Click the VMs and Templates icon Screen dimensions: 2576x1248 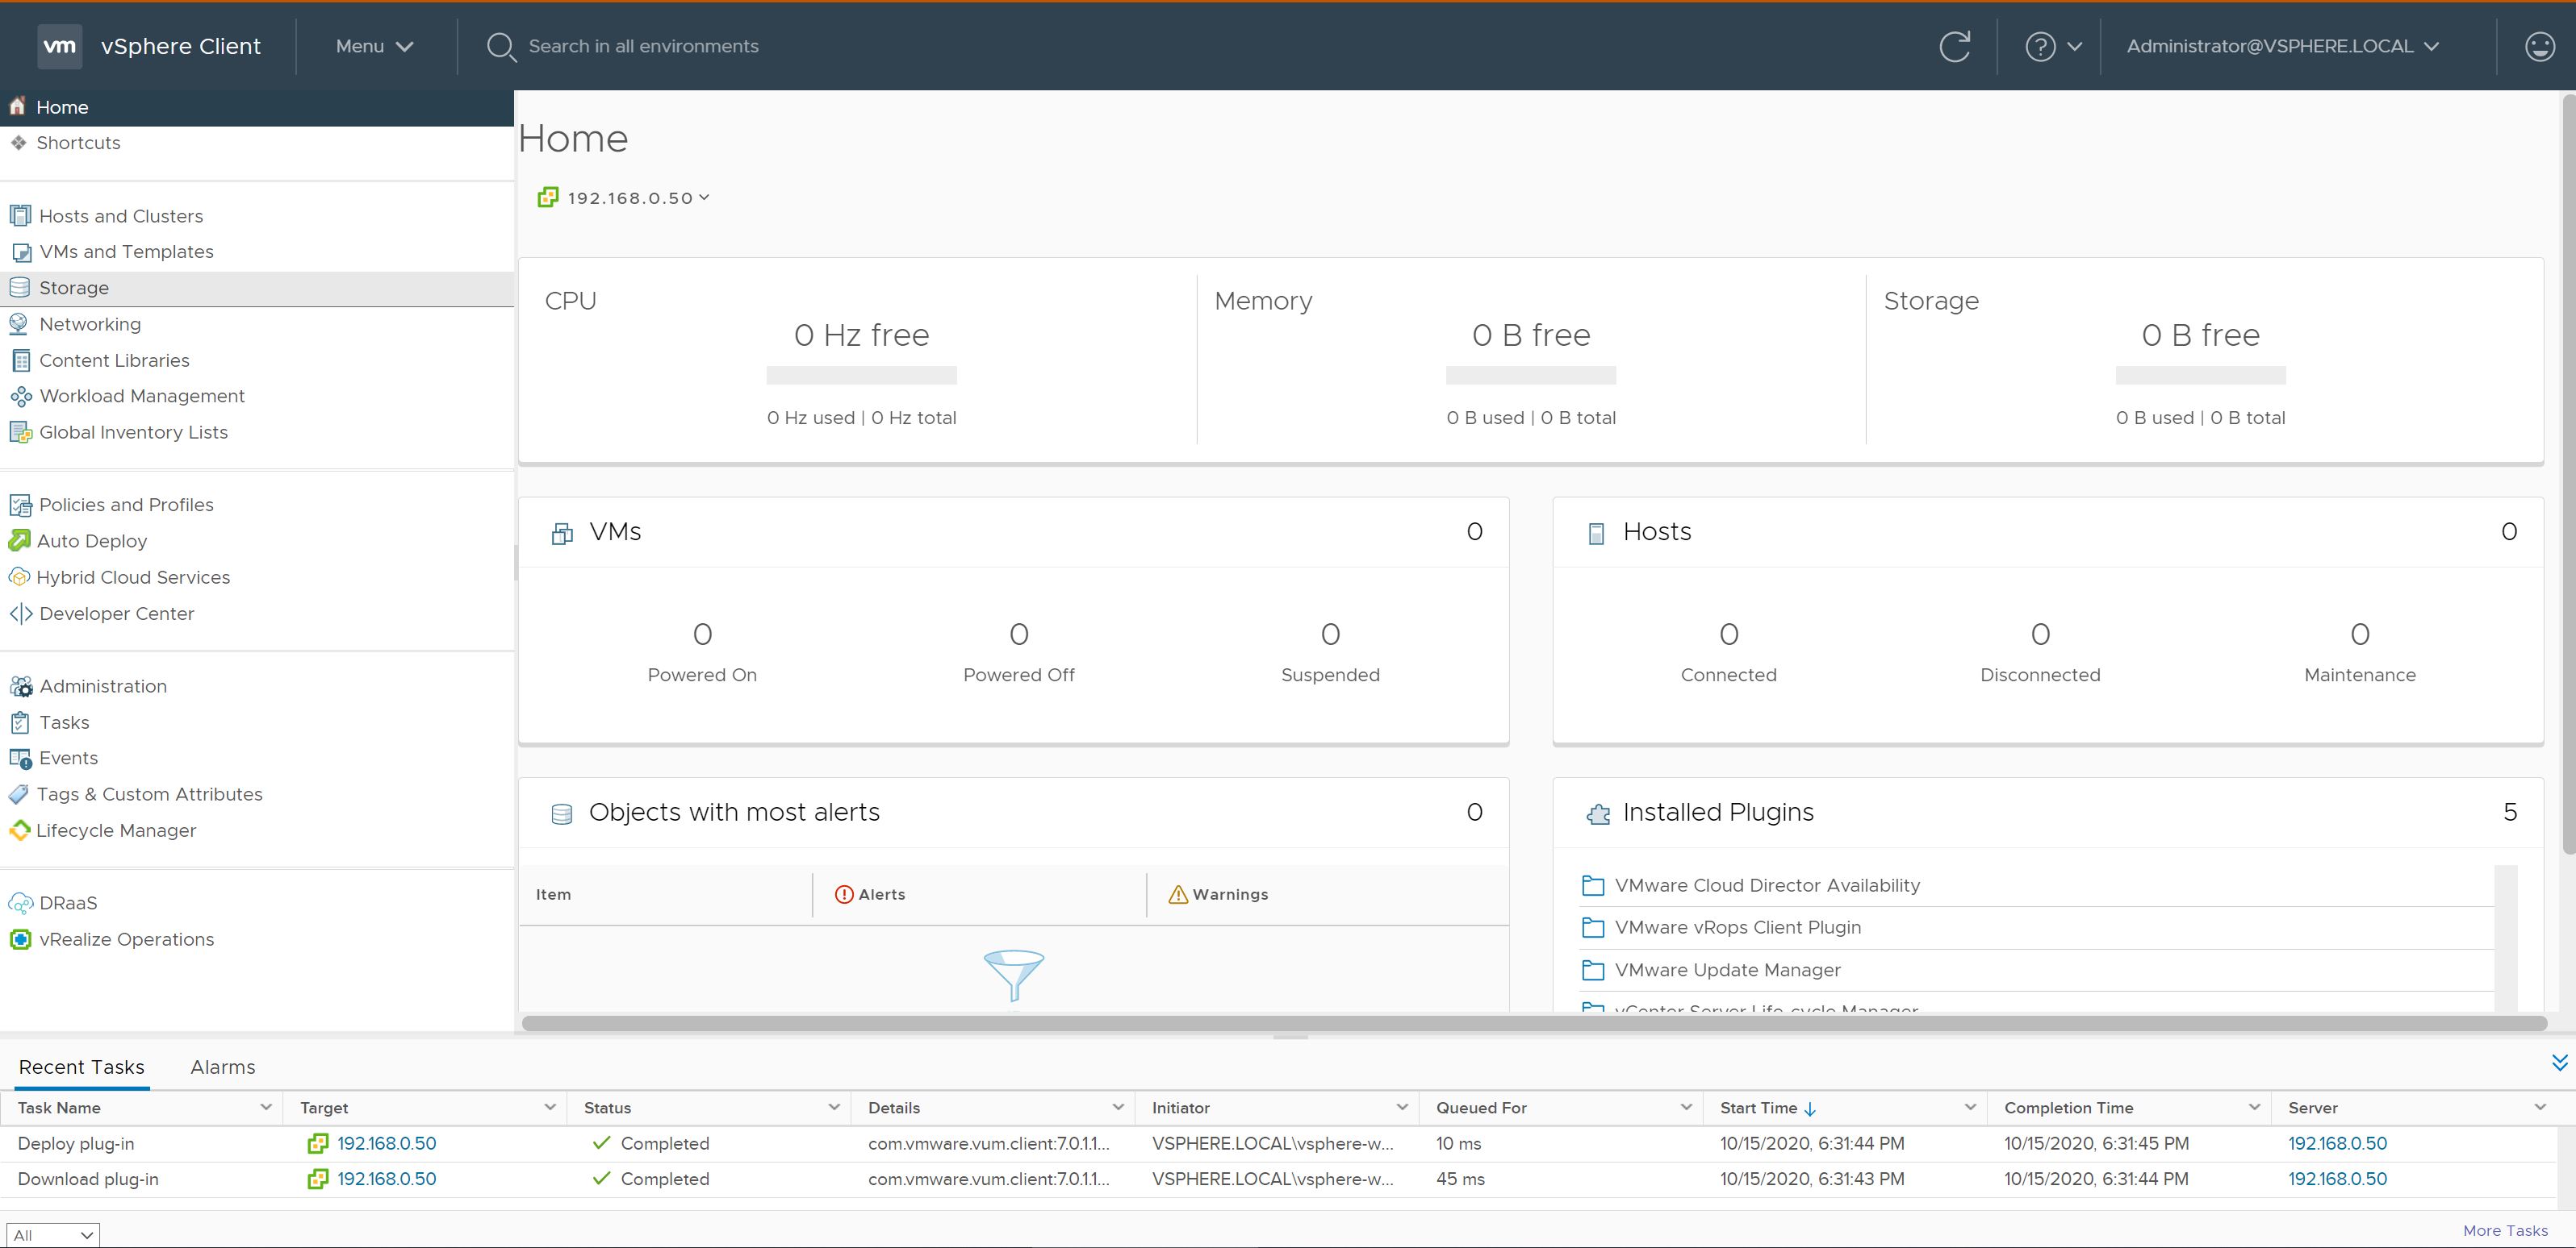[x=20, y=252]
